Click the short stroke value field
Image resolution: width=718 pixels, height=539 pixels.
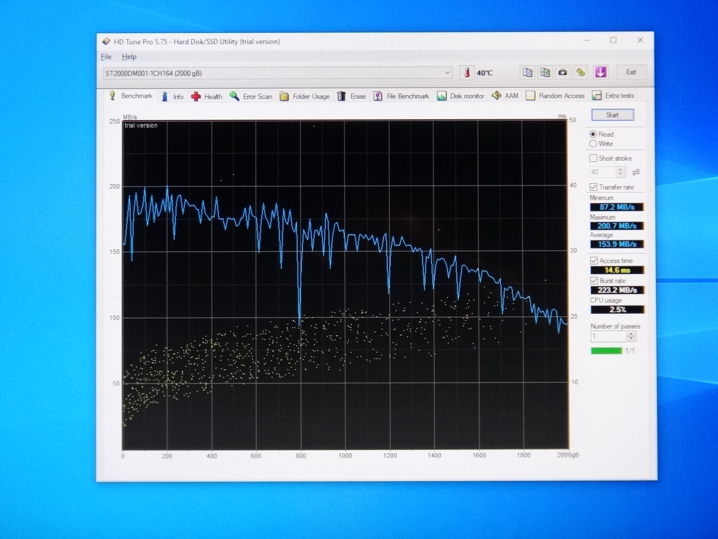point(603,172)
